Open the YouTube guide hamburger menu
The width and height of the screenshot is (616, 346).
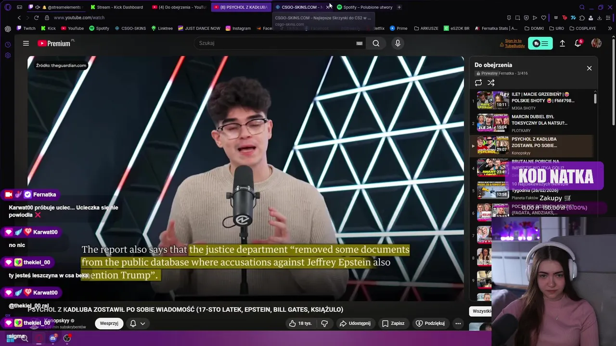tap(26, 43)
